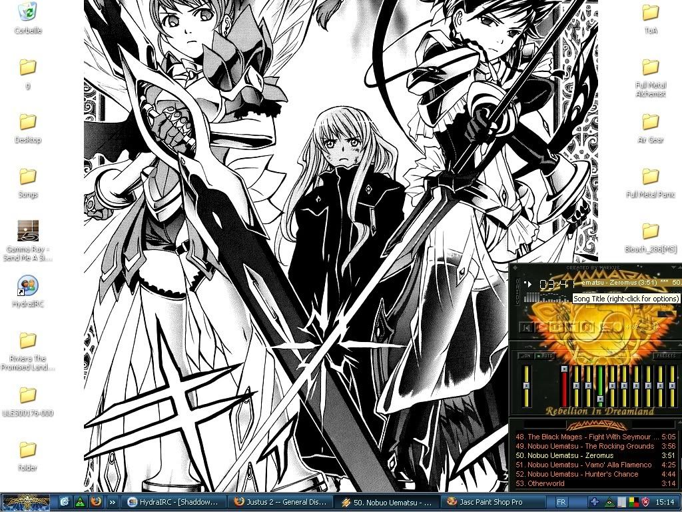Select track 48. The Black Mages - Fight With Seymour
This screenshot has width=682, height=512.
pos(595,436)
